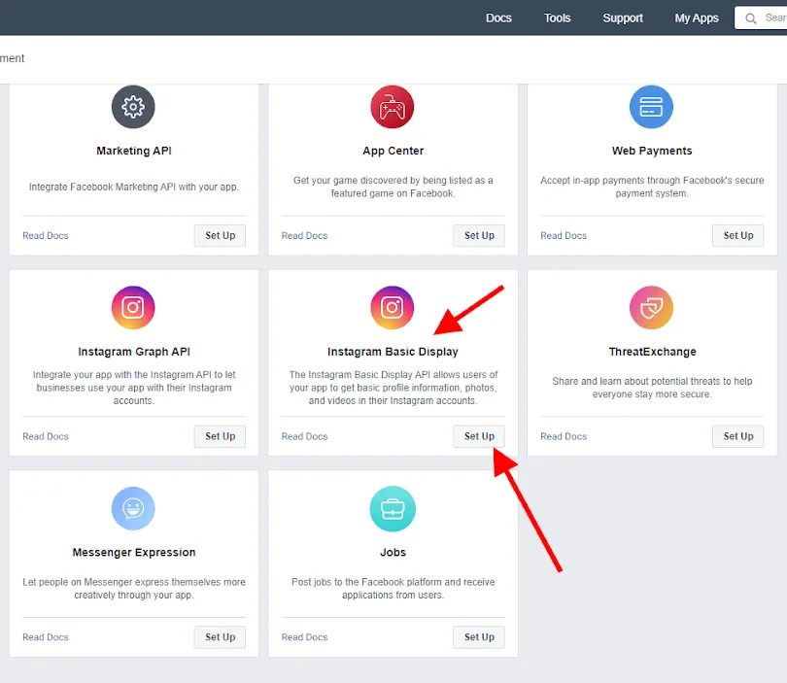Click the Instagram Graph API icon
This screenshot has width=787, height=683.
point(133,308)
